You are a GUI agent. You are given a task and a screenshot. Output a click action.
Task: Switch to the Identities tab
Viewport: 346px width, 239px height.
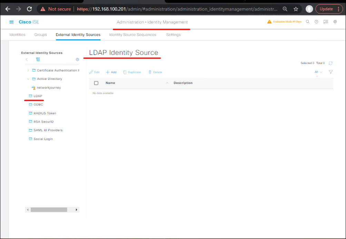(x=17, y=35)
